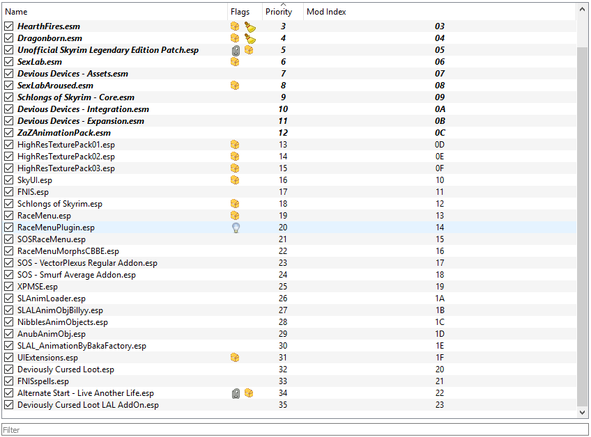591x437 pixels.
Task: Click the broom cleaning icon for HearthFires.esm
Action: 250,26
